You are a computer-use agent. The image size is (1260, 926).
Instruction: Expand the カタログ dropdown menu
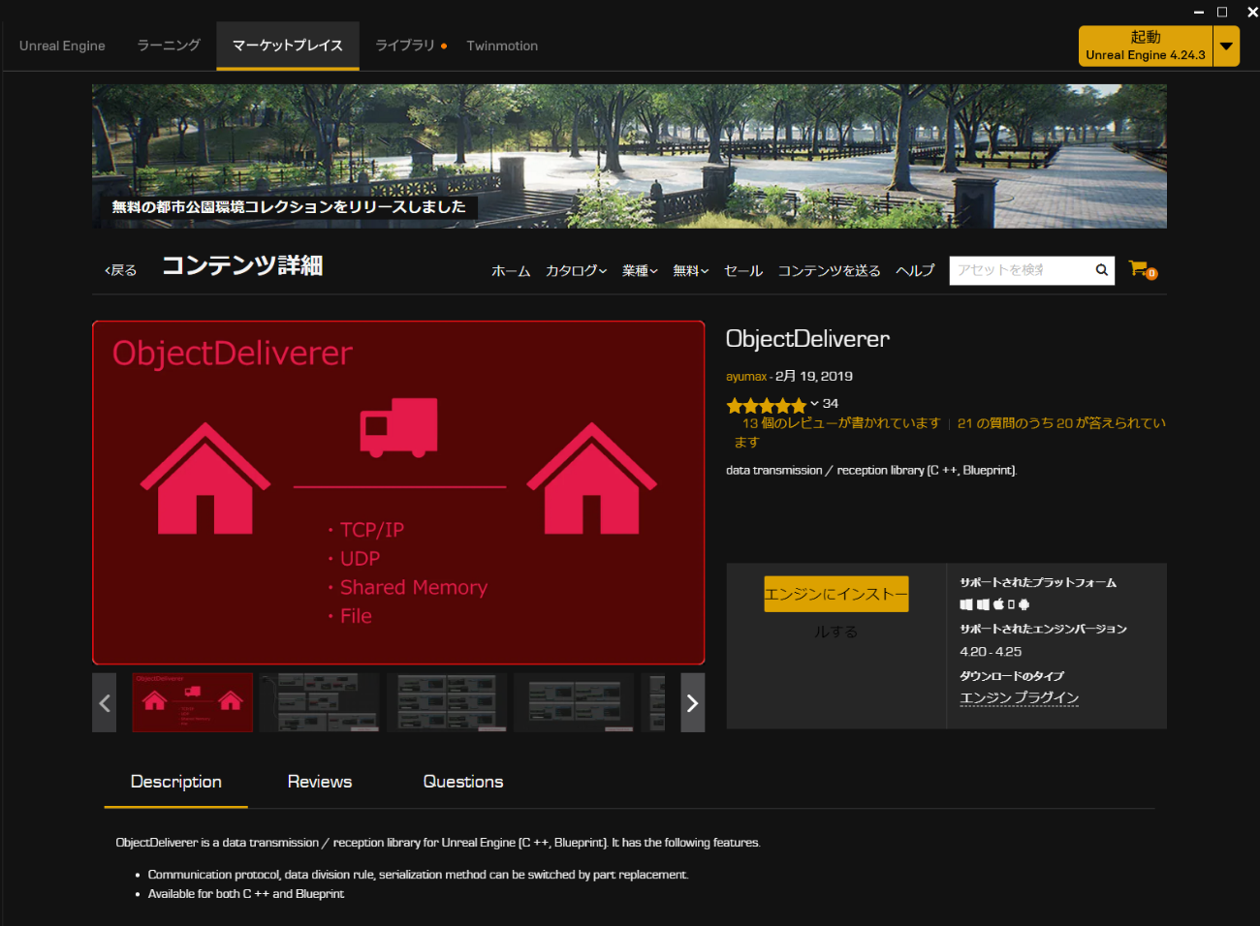tap(576, 270)
